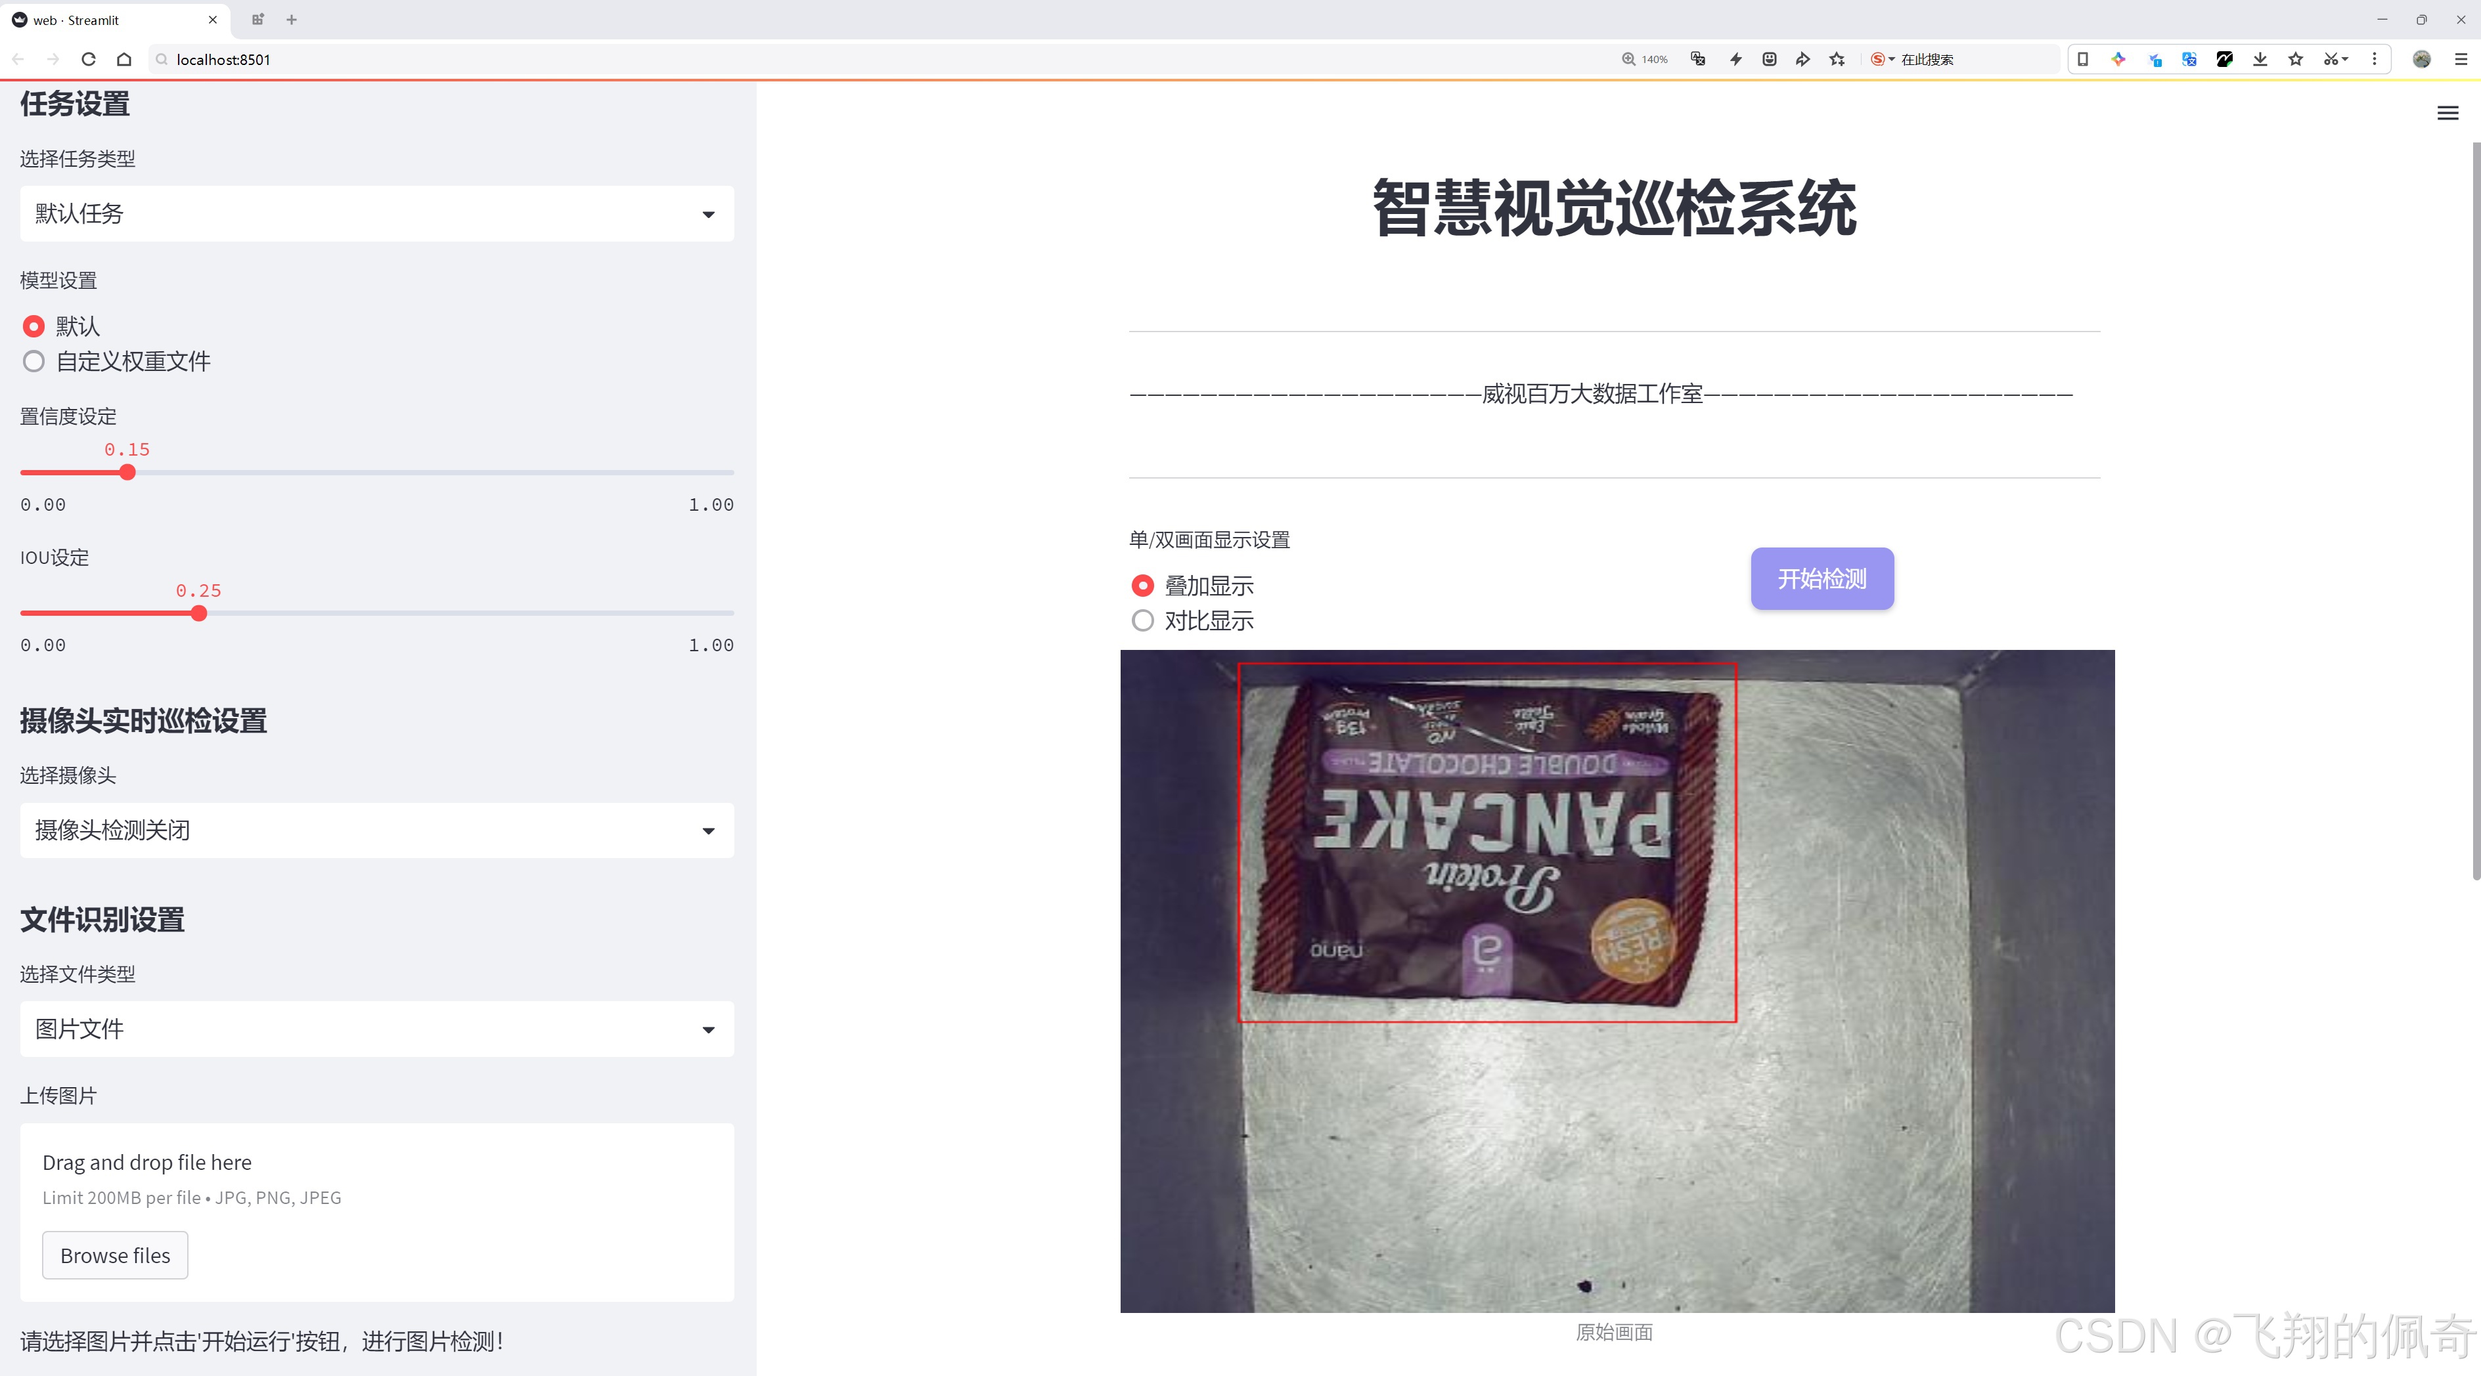Viewport: 2481px width, 1376px height.
Task: Click the Browse files button
Action: 114,1256
